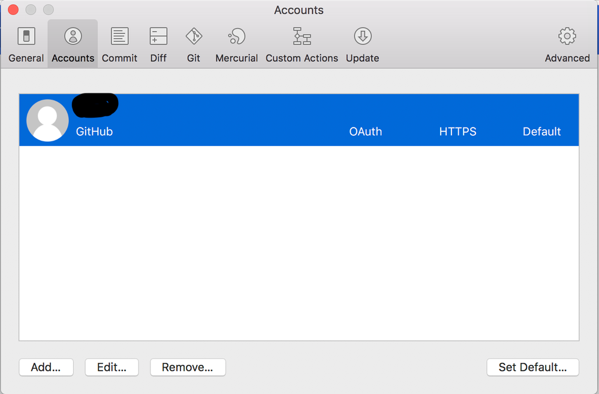Click the Edit... button

[x=112, y=367]
